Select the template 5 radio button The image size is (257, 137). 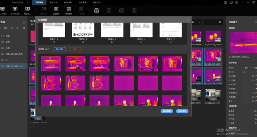(170, 42)
